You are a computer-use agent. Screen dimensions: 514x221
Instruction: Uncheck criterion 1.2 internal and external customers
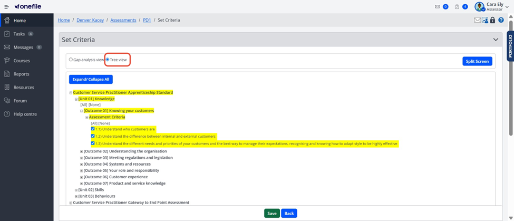click(x=93, y=136)
